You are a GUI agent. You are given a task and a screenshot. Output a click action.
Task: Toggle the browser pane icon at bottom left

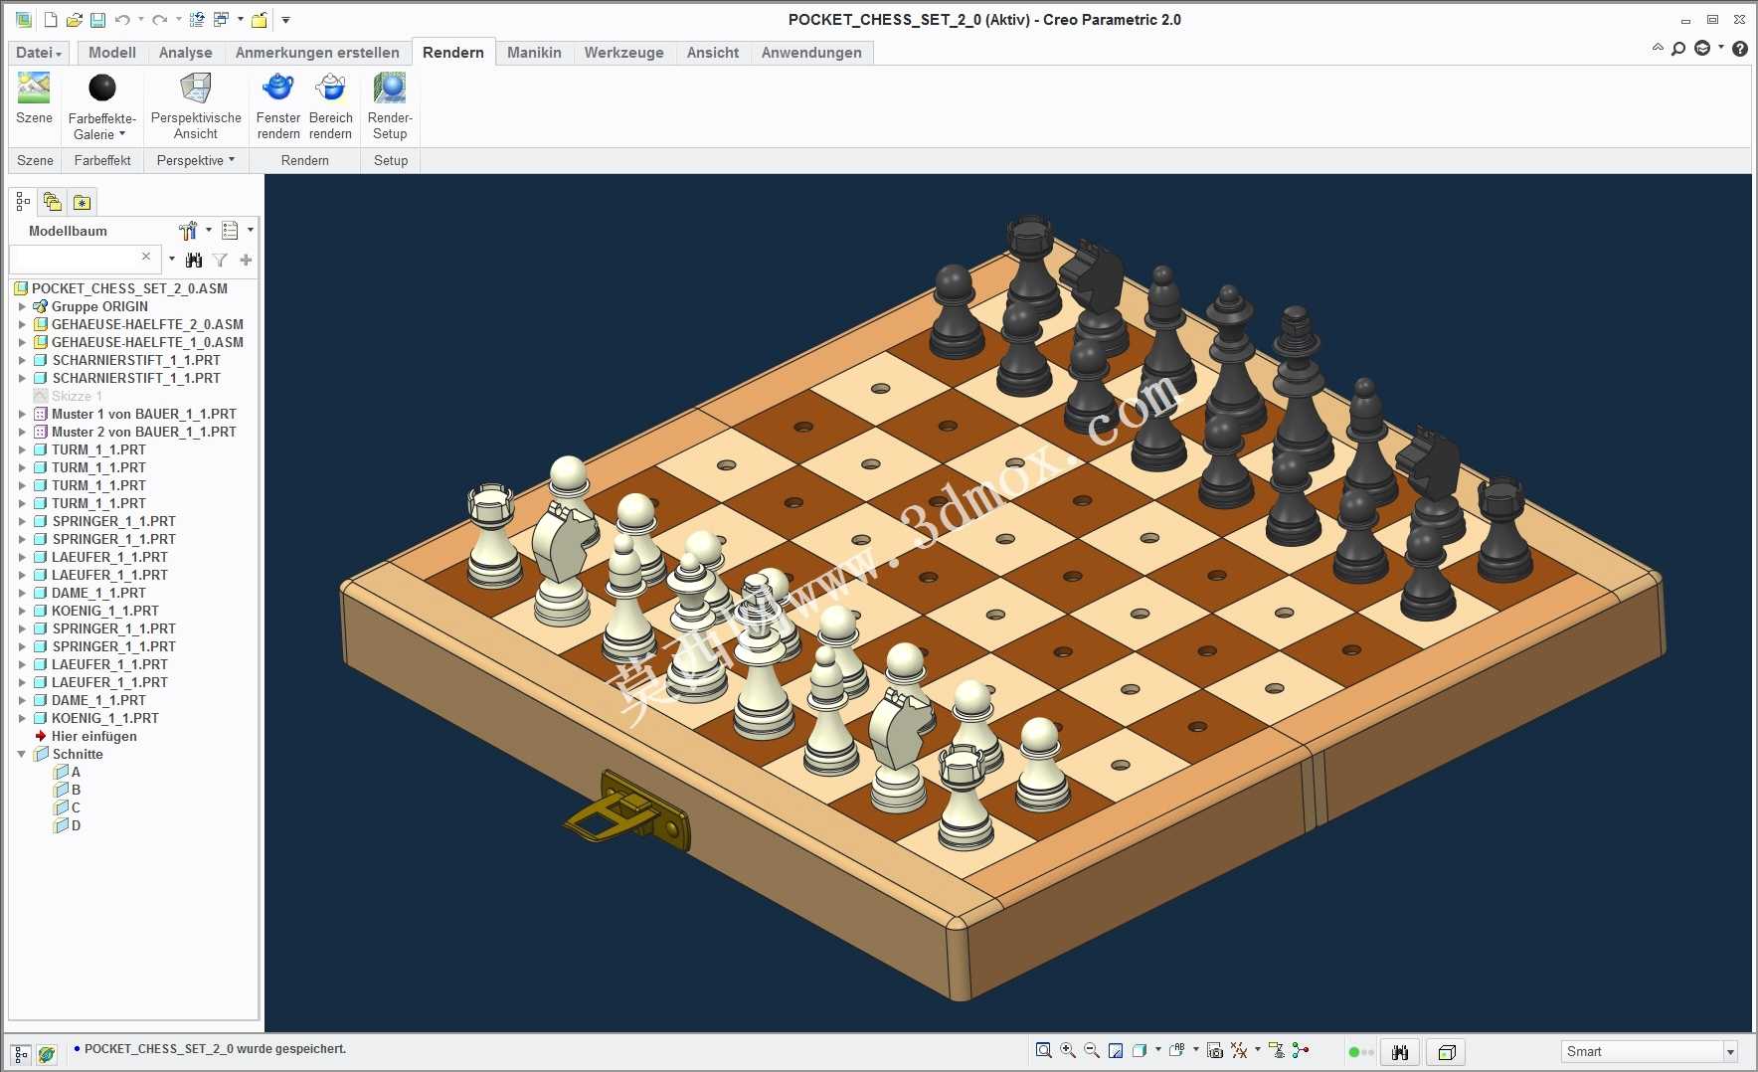pyautogui.click(x=46, y=1054)
